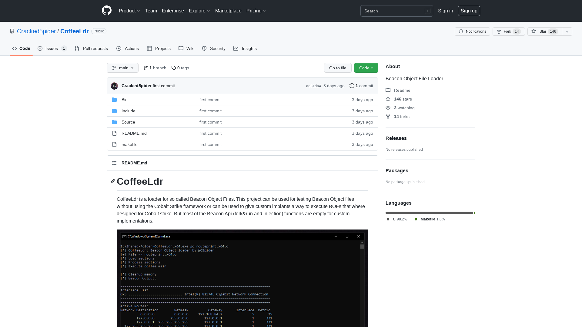Viewport: 582px width, 327px height.
Task: Click the Wiki book icon
Action: tap(181, 48)
